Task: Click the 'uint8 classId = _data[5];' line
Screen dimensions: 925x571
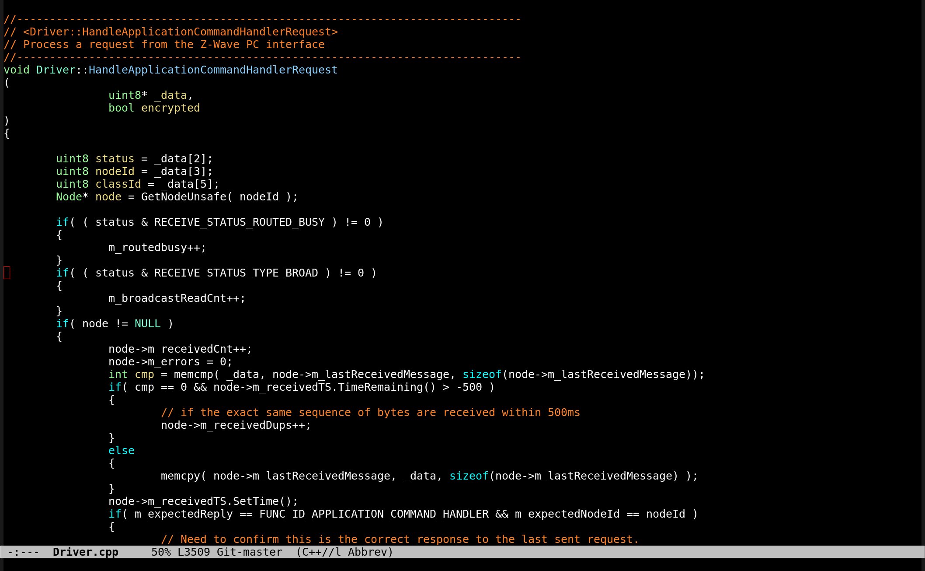Action: click(138, 184)
